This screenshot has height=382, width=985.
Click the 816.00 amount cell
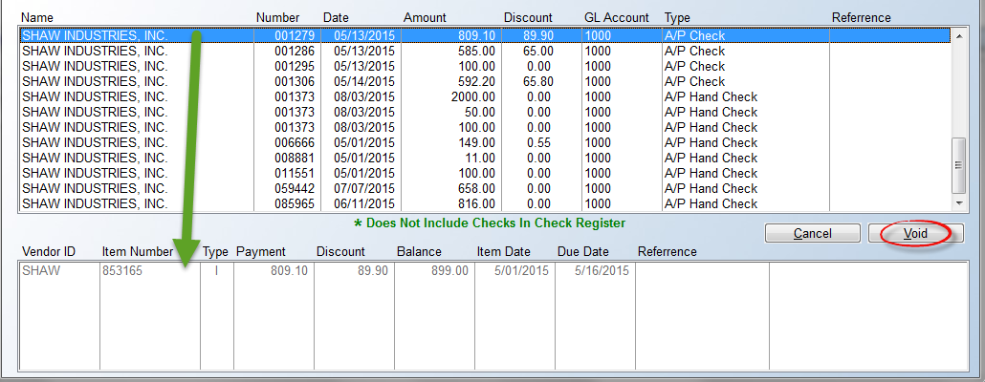click(476, 203)
